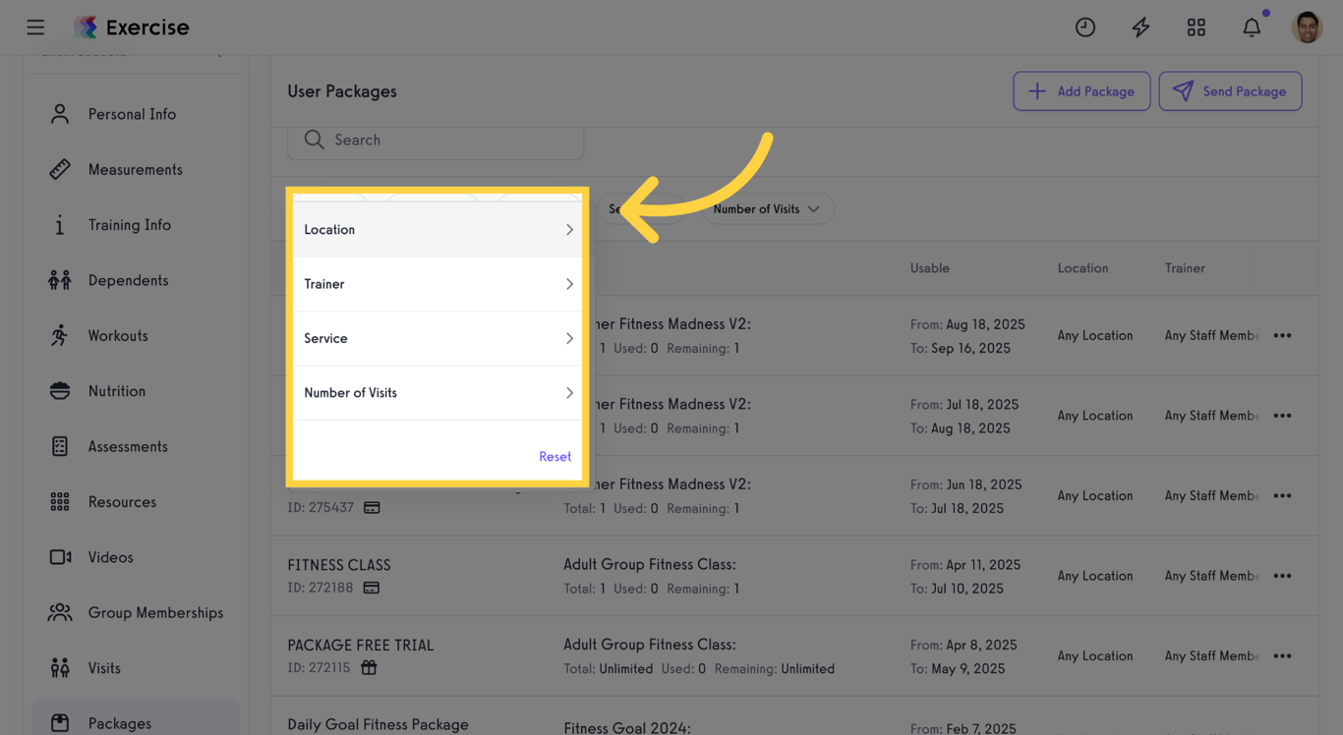Click the Exercise logo
1343x735 pixels.
tap(132, 27)
